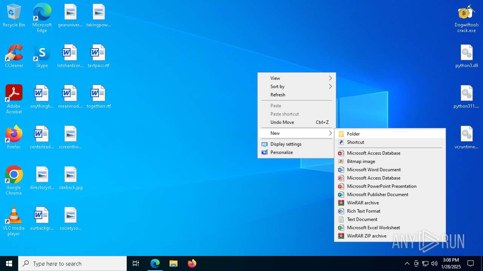Create new WinRAR ZIP archive
This screenshot has width=483, height=271.
pos(390,236)
